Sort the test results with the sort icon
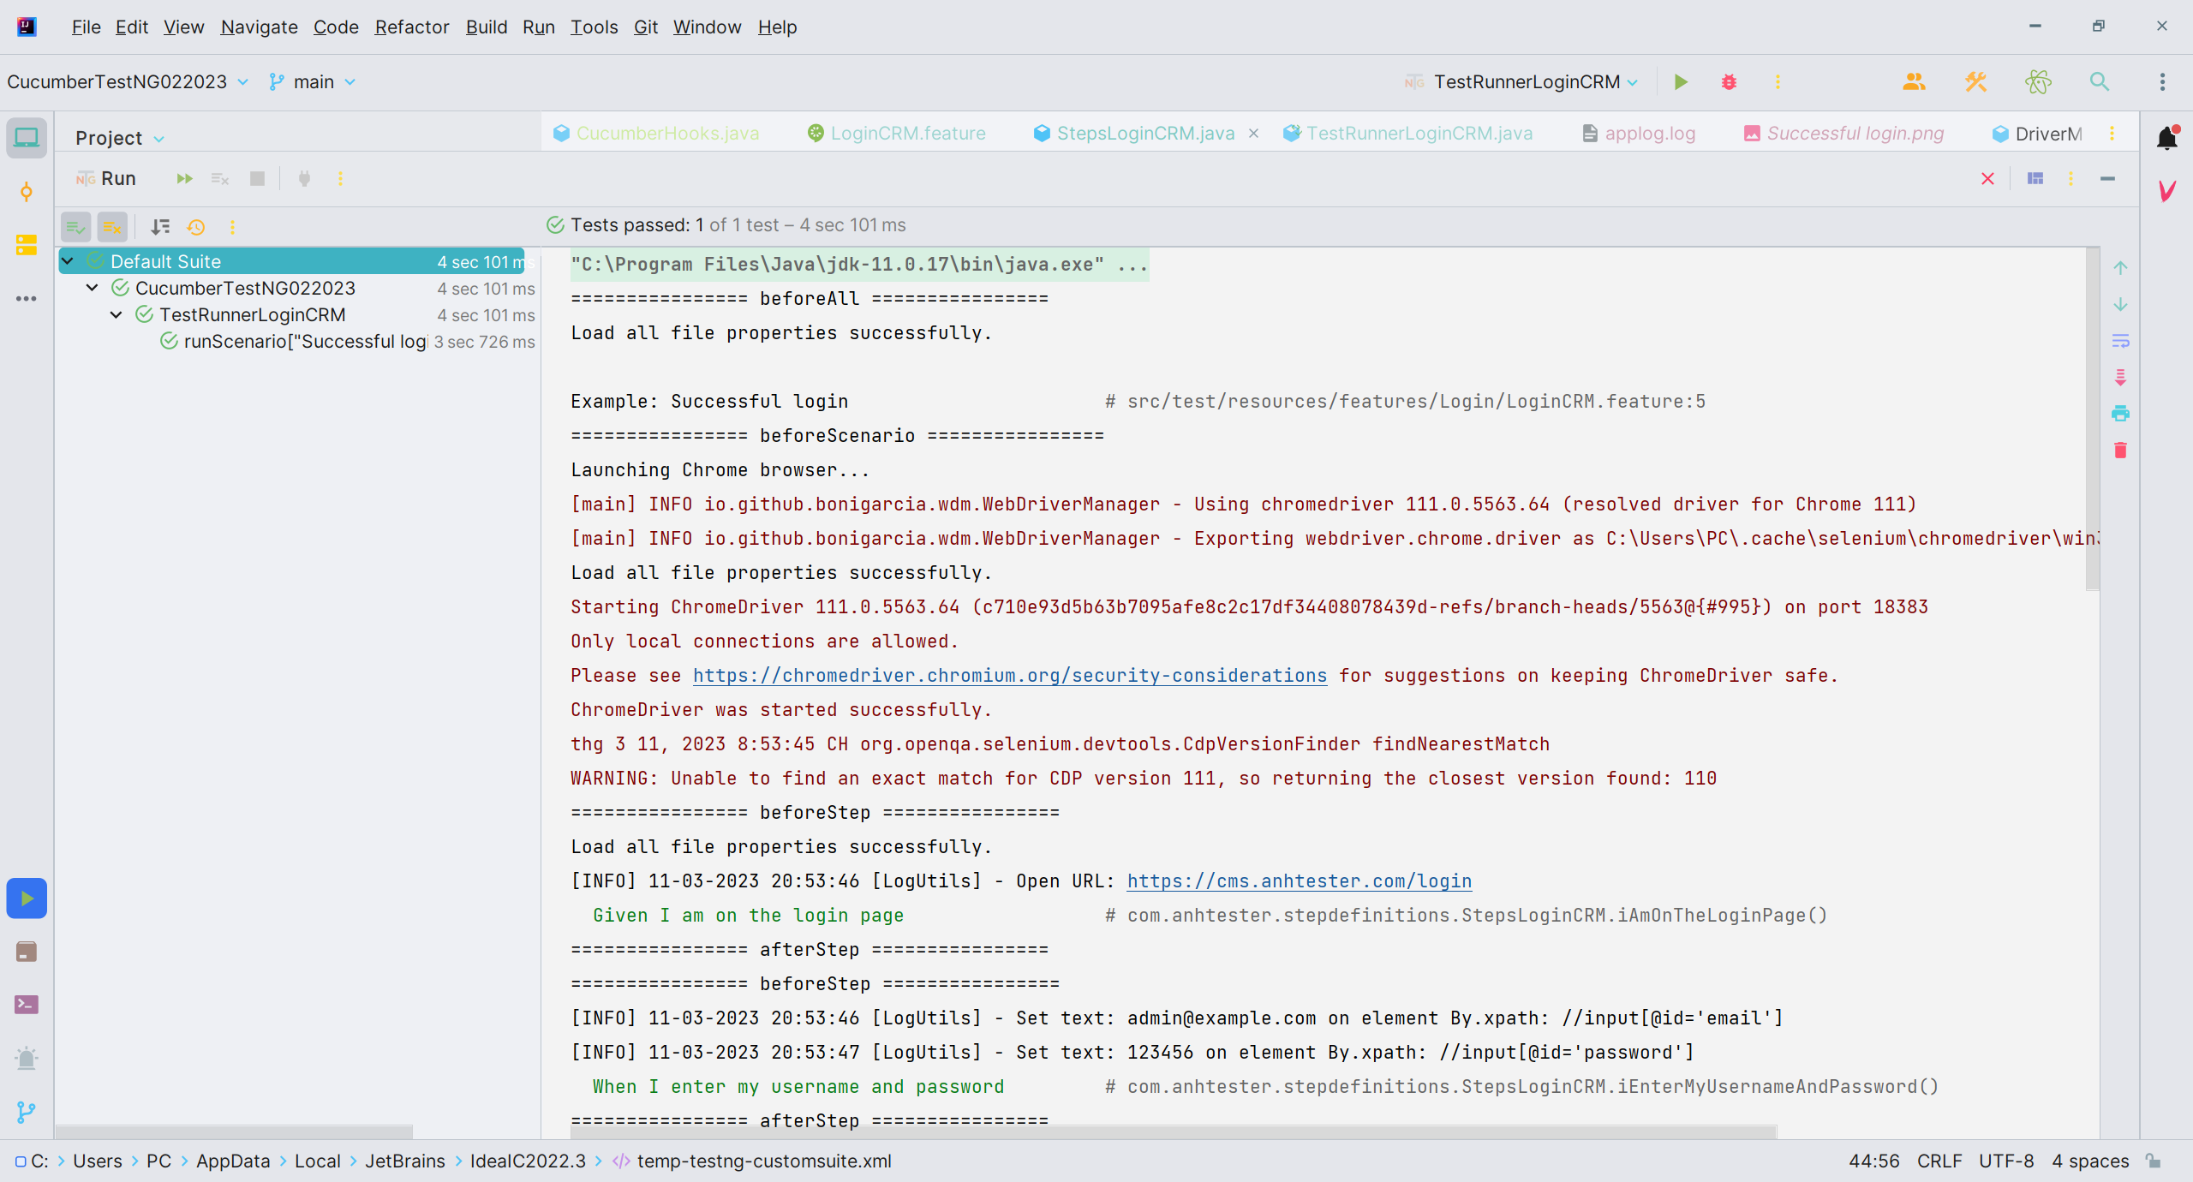Viewport: 2193px width, 1182px height. [160, 227]
